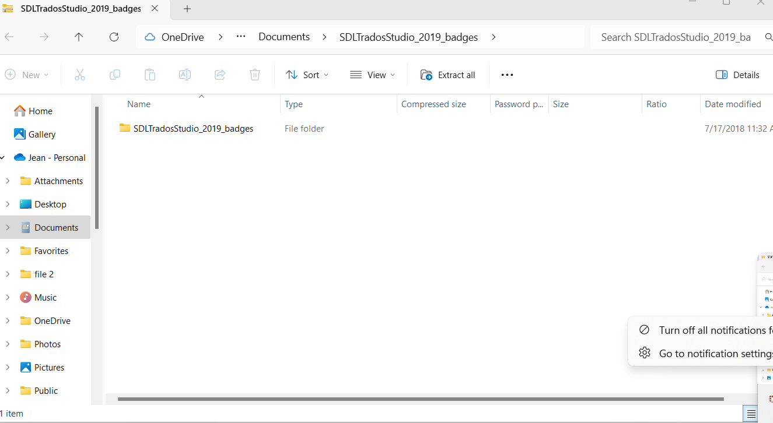Click chevron after SDLTradosStudio_2019_badges breadcrumb
773x423 pixels.
[x=494, y=37]
